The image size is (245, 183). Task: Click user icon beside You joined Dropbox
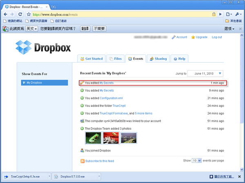(x=82, y=150)
